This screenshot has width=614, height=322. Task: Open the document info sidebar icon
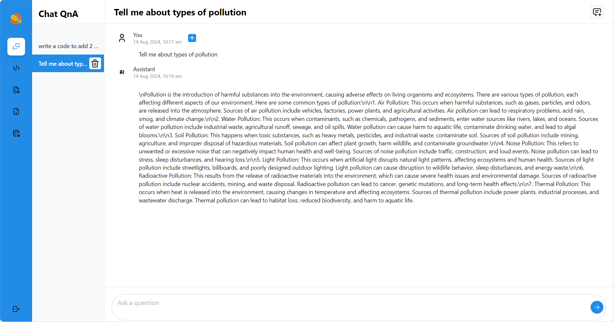(16, 112)
